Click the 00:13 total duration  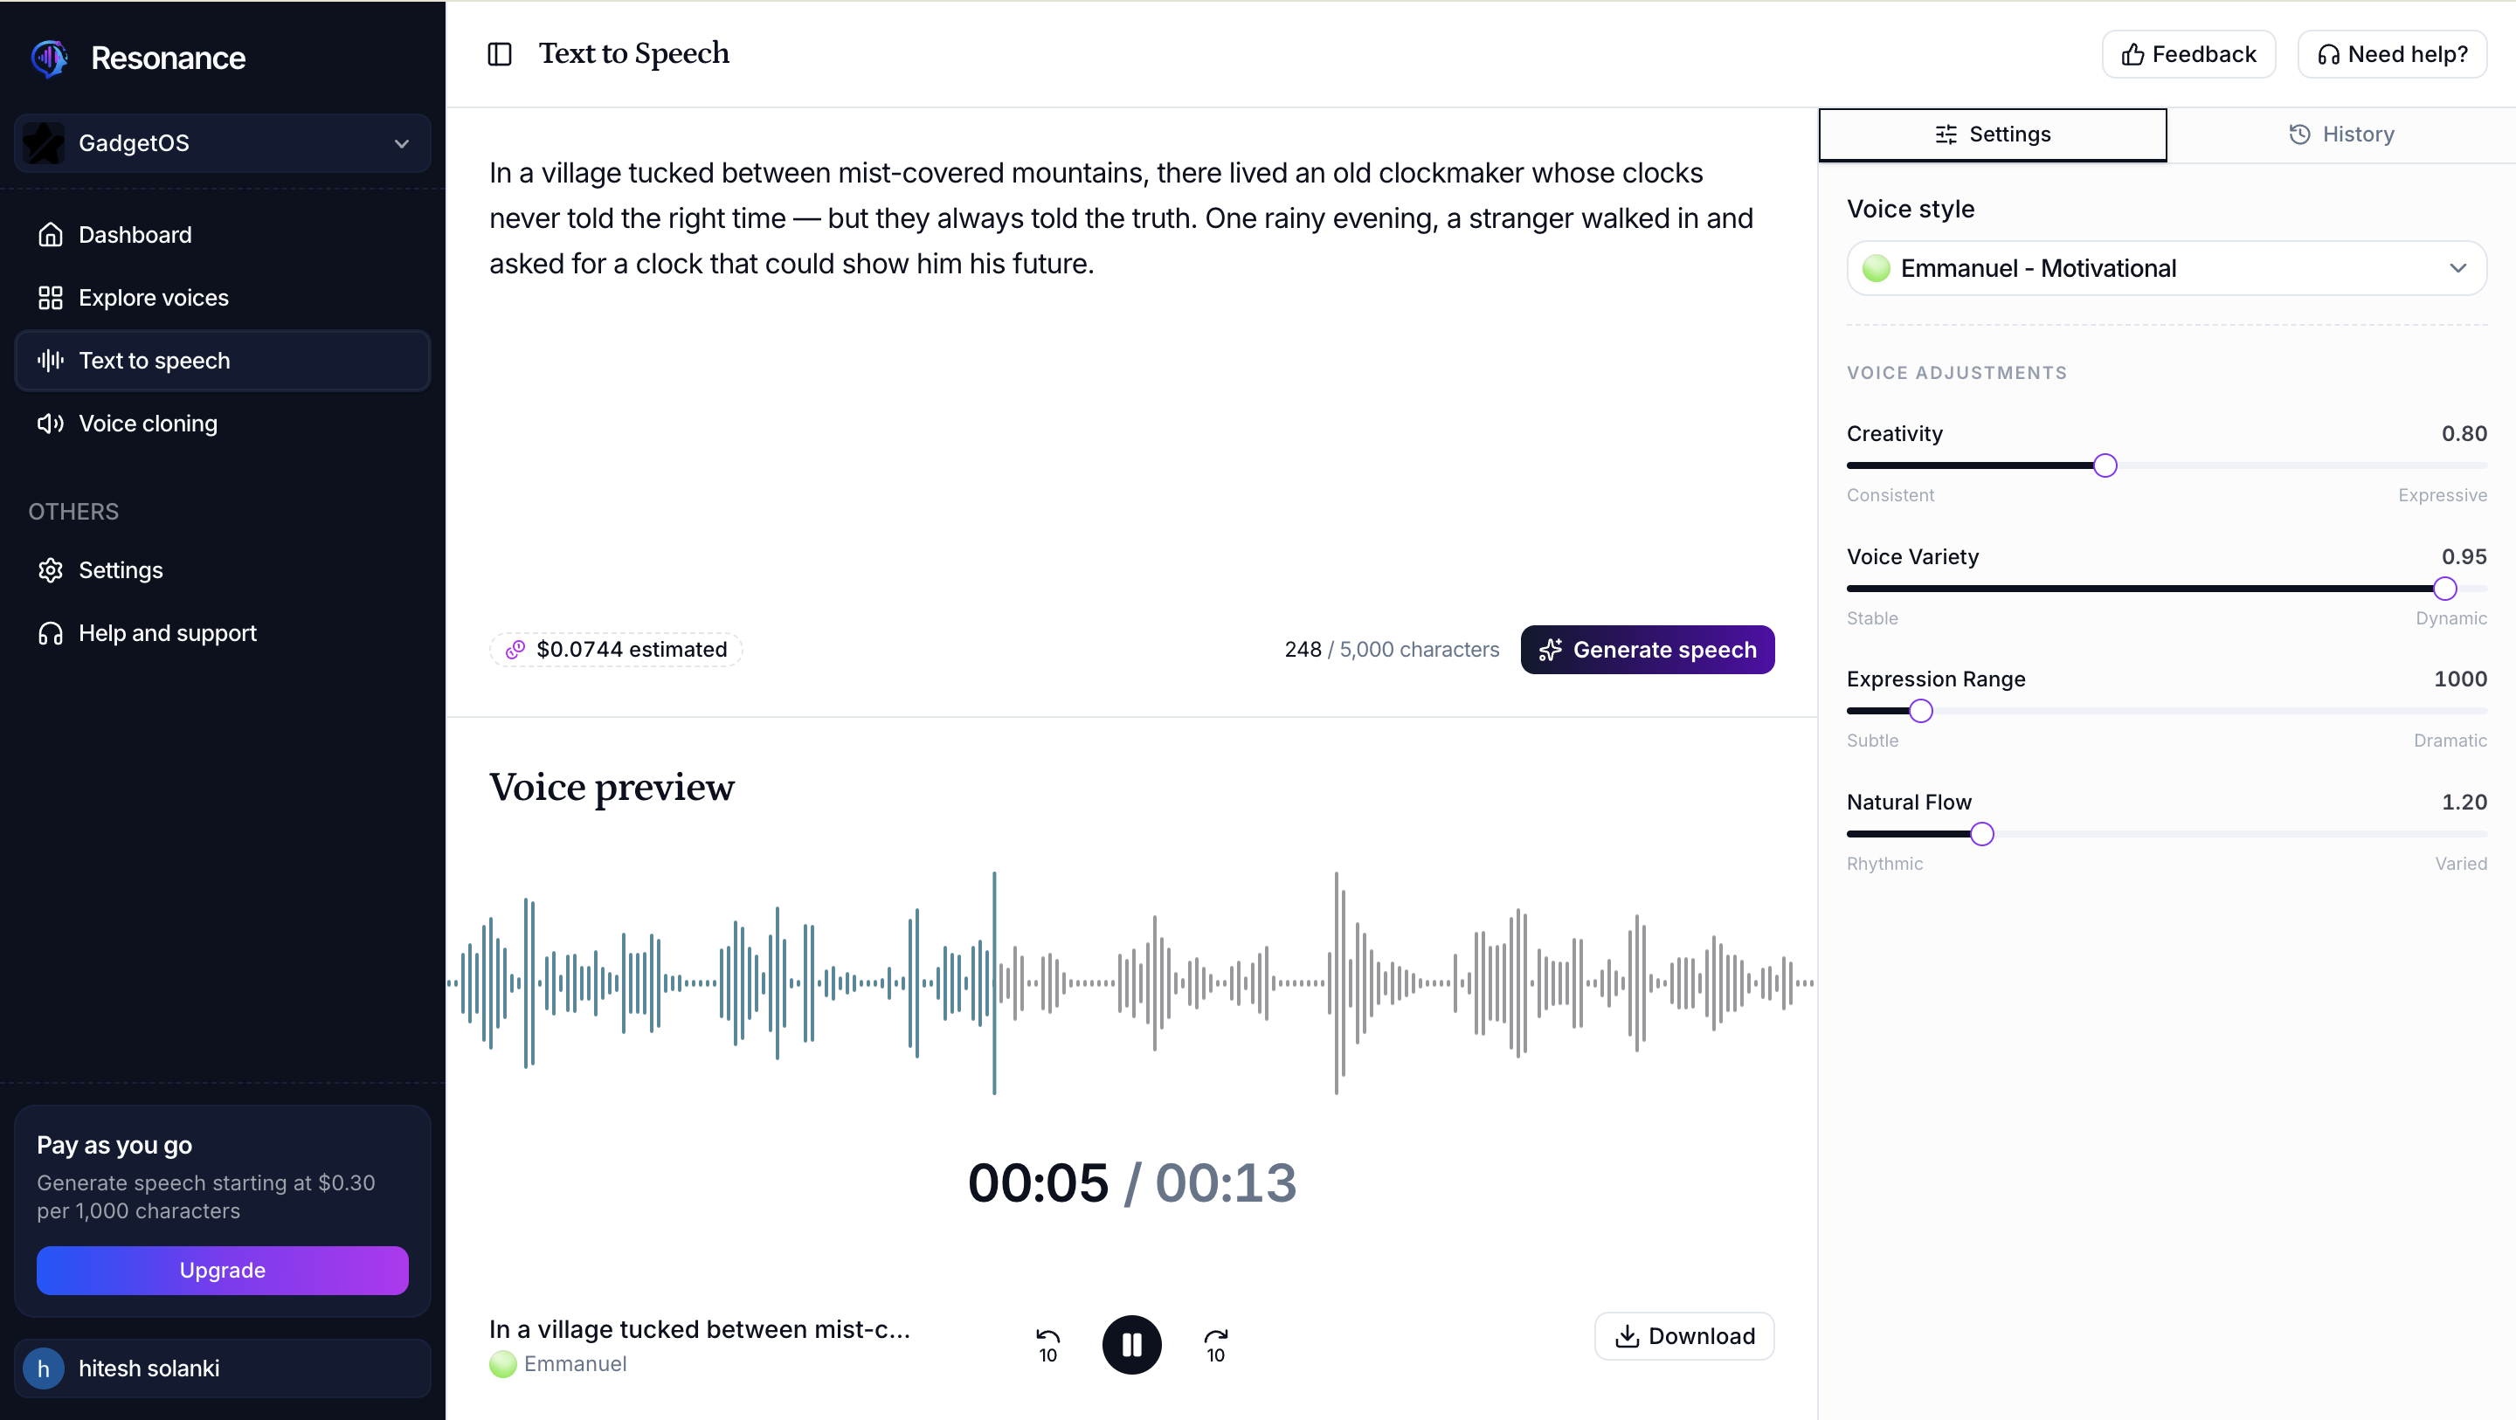[1225, 1182]
